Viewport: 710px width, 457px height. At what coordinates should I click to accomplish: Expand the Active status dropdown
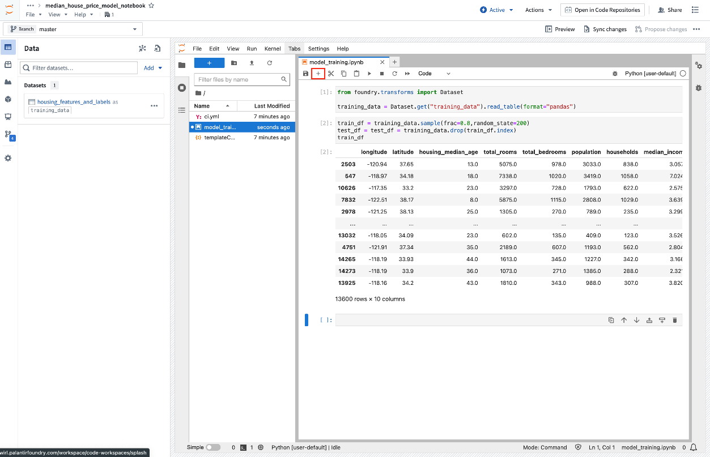point(496,10)
